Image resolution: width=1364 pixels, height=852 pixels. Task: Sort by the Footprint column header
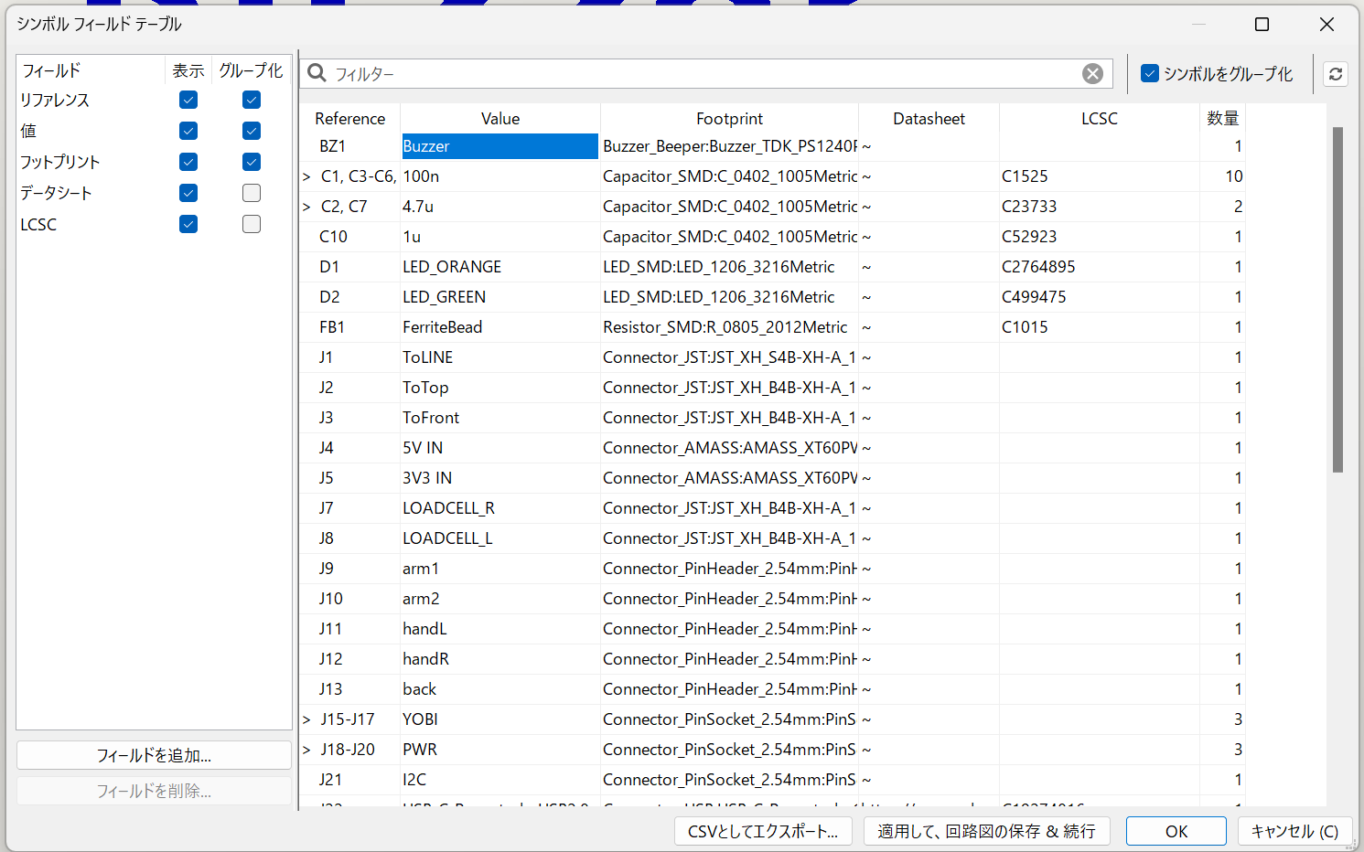click(728, 119)
